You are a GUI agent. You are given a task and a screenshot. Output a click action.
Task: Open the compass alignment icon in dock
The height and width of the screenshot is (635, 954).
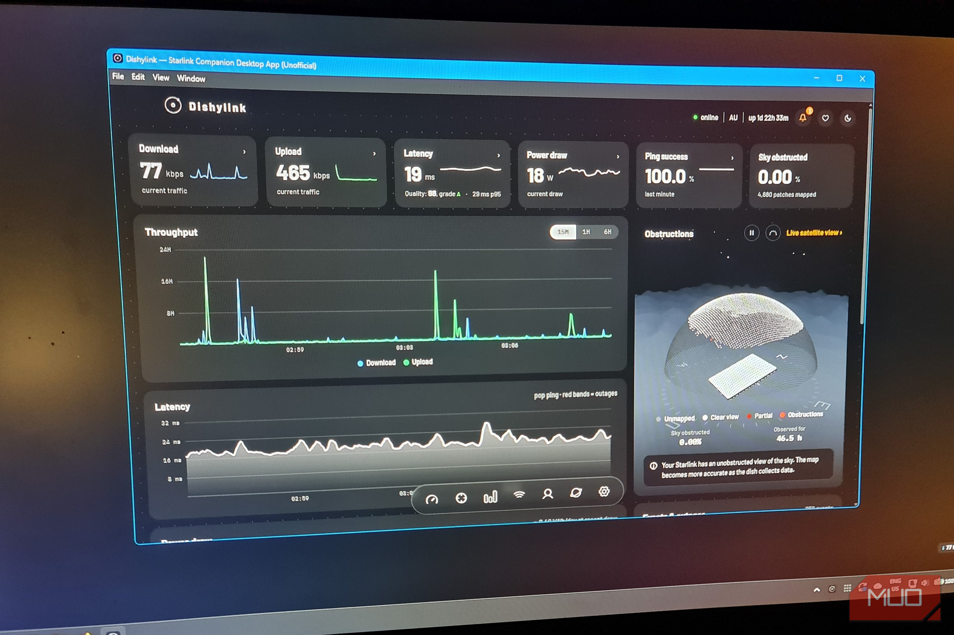[x=461, y=498]
